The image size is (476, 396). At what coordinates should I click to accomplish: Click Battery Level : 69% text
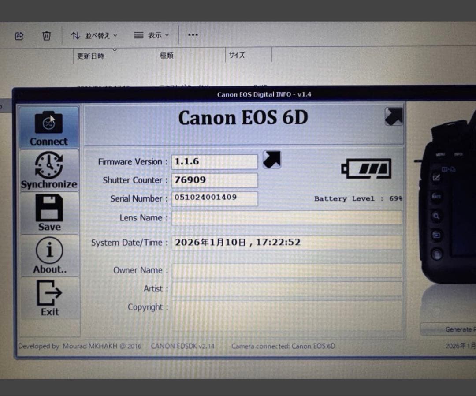pos(358,198)
